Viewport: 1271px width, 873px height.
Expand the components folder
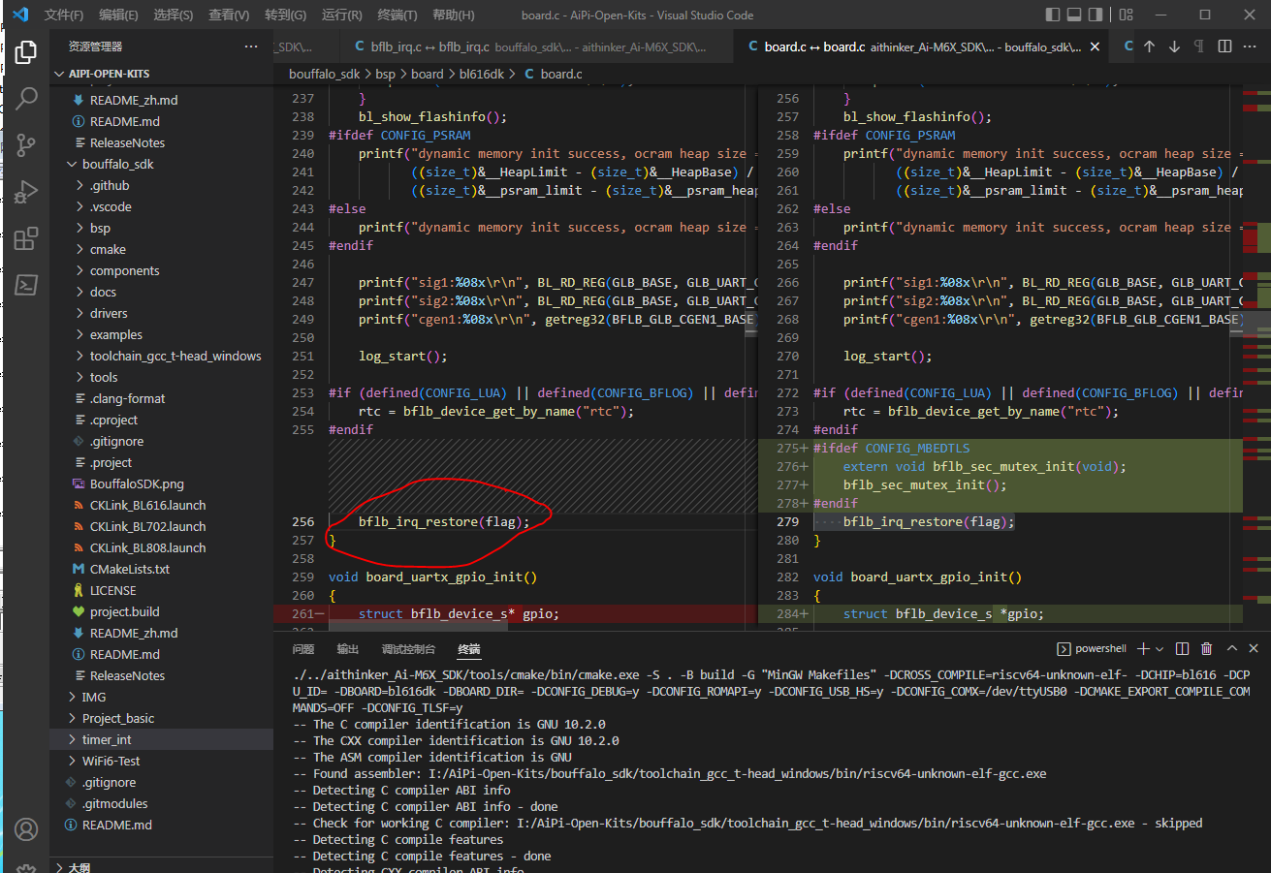(161, 270)
